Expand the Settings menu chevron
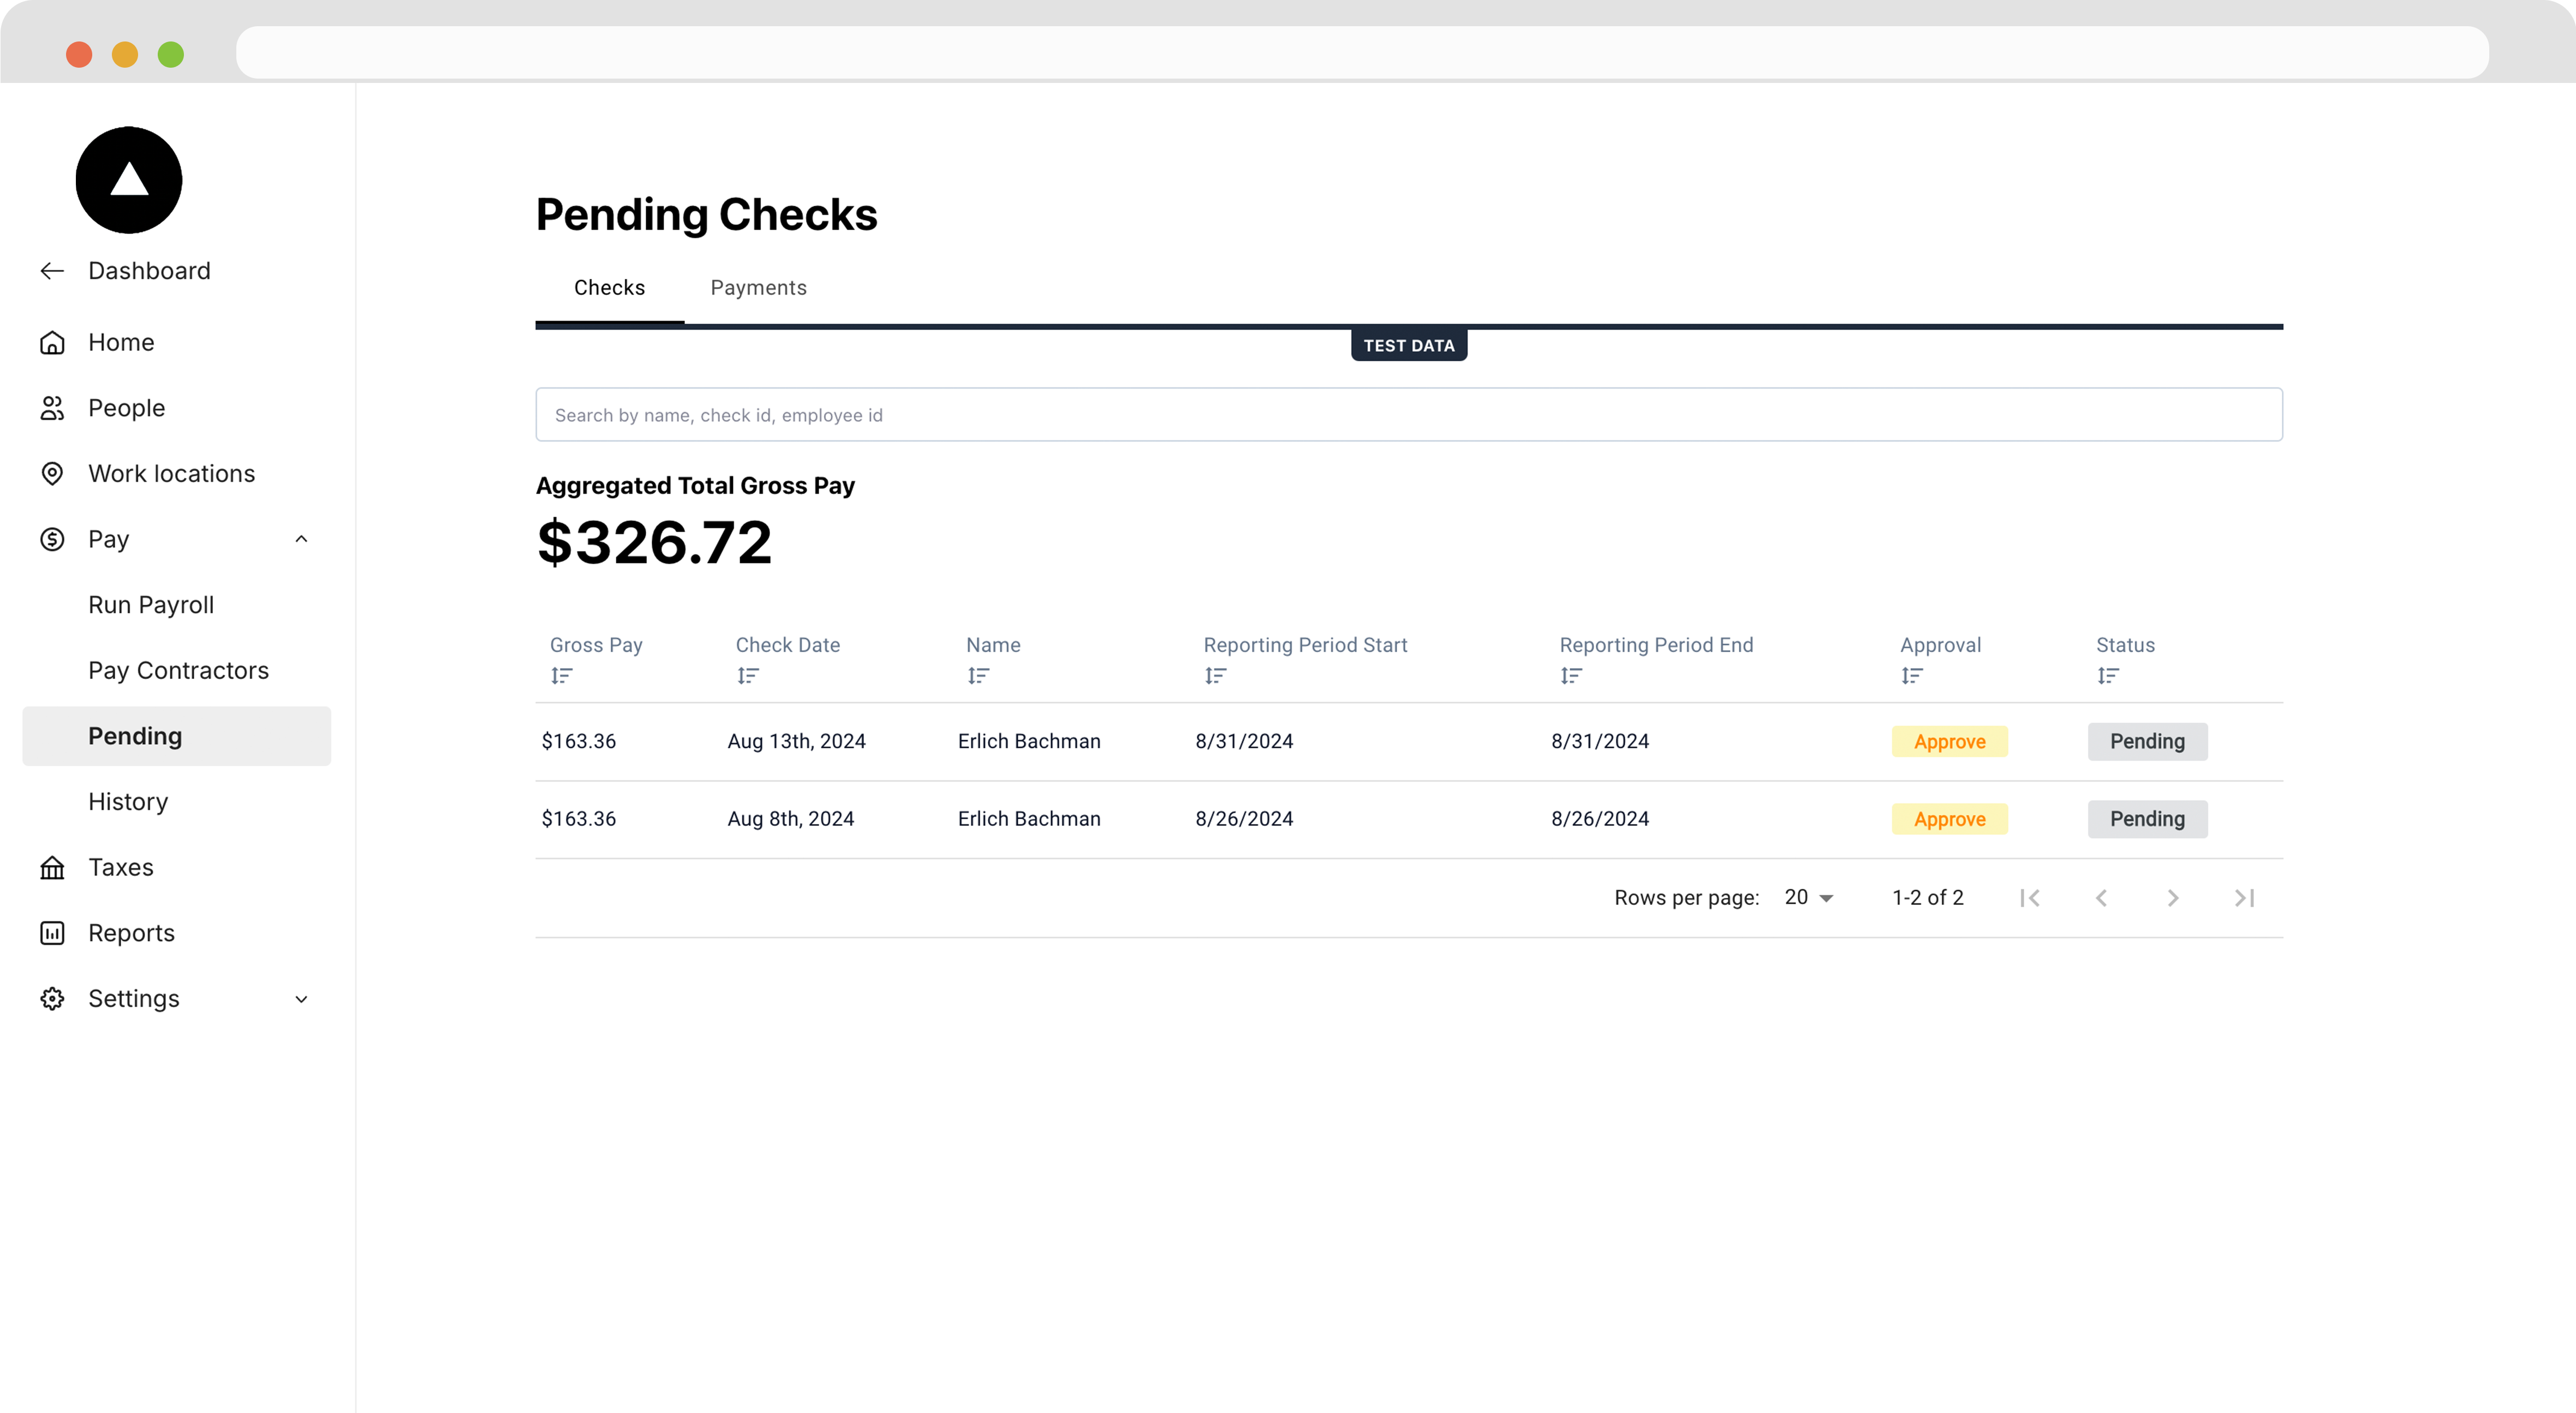Viewport: 2576px width, 1413px height. coord(301,999)
